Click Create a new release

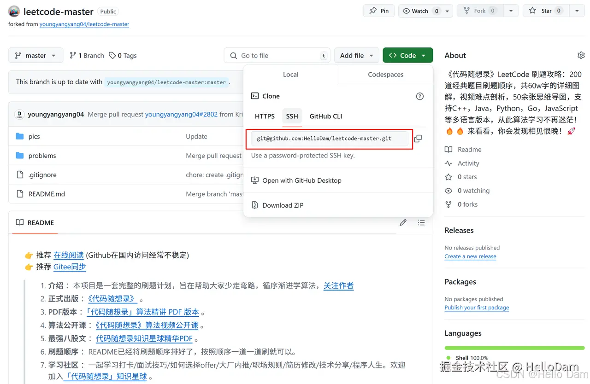coord(470,256)
